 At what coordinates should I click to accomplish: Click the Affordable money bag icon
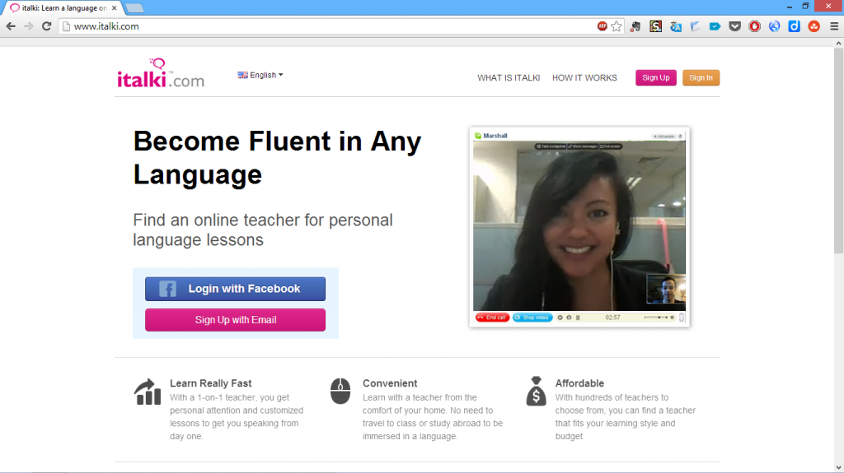[536, 391]
